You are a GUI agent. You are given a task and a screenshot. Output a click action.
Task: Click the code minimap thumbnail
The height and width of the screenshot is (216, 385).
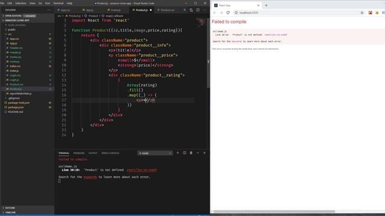pyautogui.click(x=201, y=22)
